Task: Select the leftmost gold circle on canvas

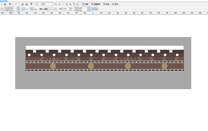Action: click(53, 66)
